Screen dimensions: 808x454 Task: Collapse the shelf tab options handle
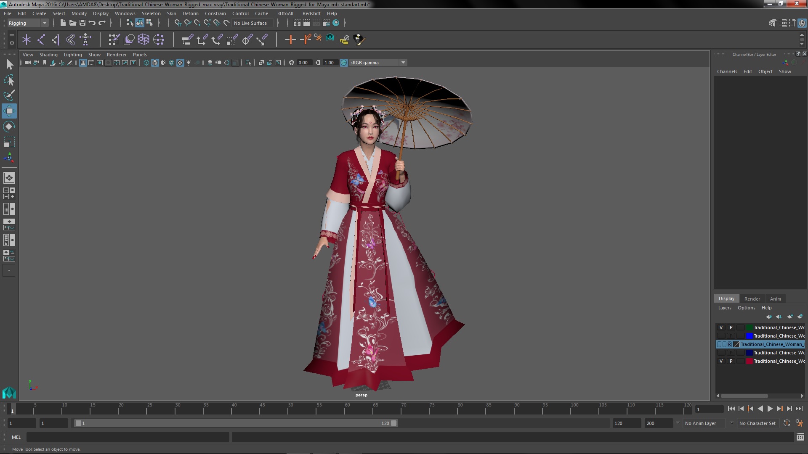12,36
